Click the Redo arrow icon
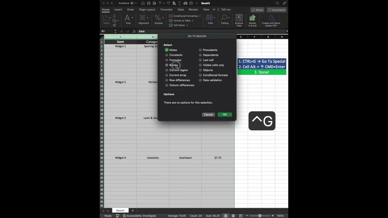 point(168,3)
